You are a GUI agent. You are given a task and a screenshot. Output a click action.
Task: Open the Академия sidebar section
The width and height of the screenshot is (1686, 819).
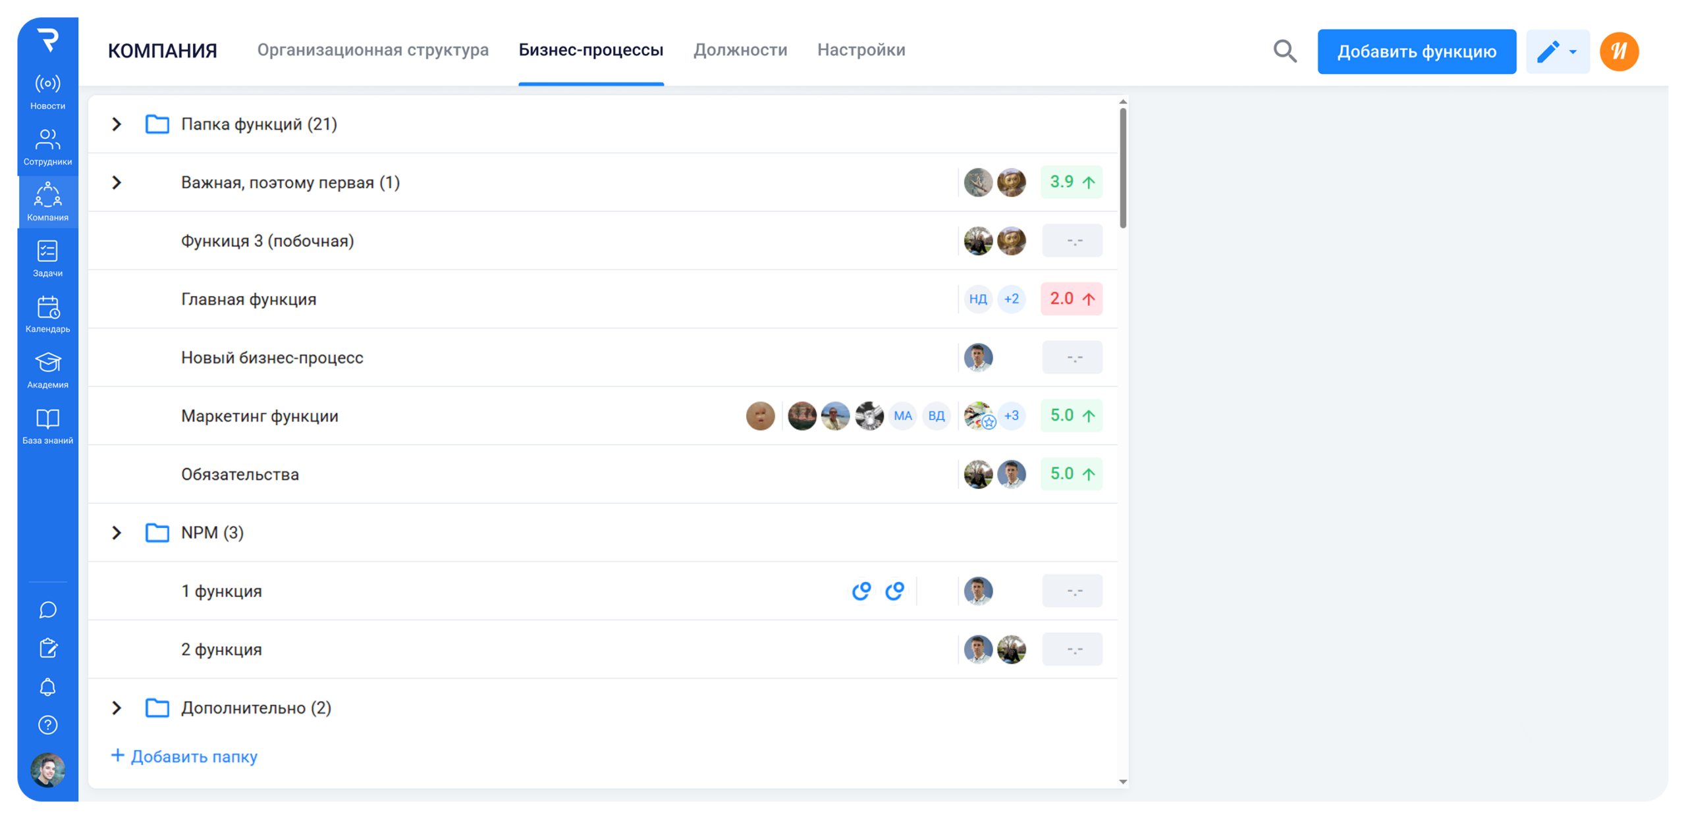(x=47, y=369)
